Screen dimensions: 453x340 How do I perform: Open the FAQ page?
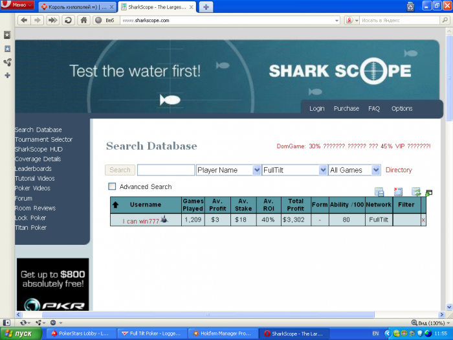374,108
